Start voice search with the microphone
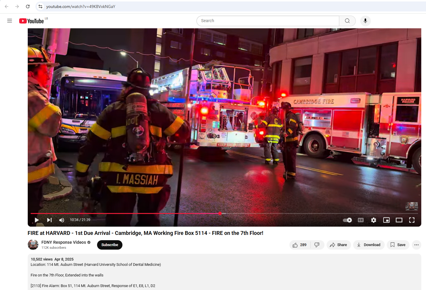The image size is (426, 290). click(365, 21)
